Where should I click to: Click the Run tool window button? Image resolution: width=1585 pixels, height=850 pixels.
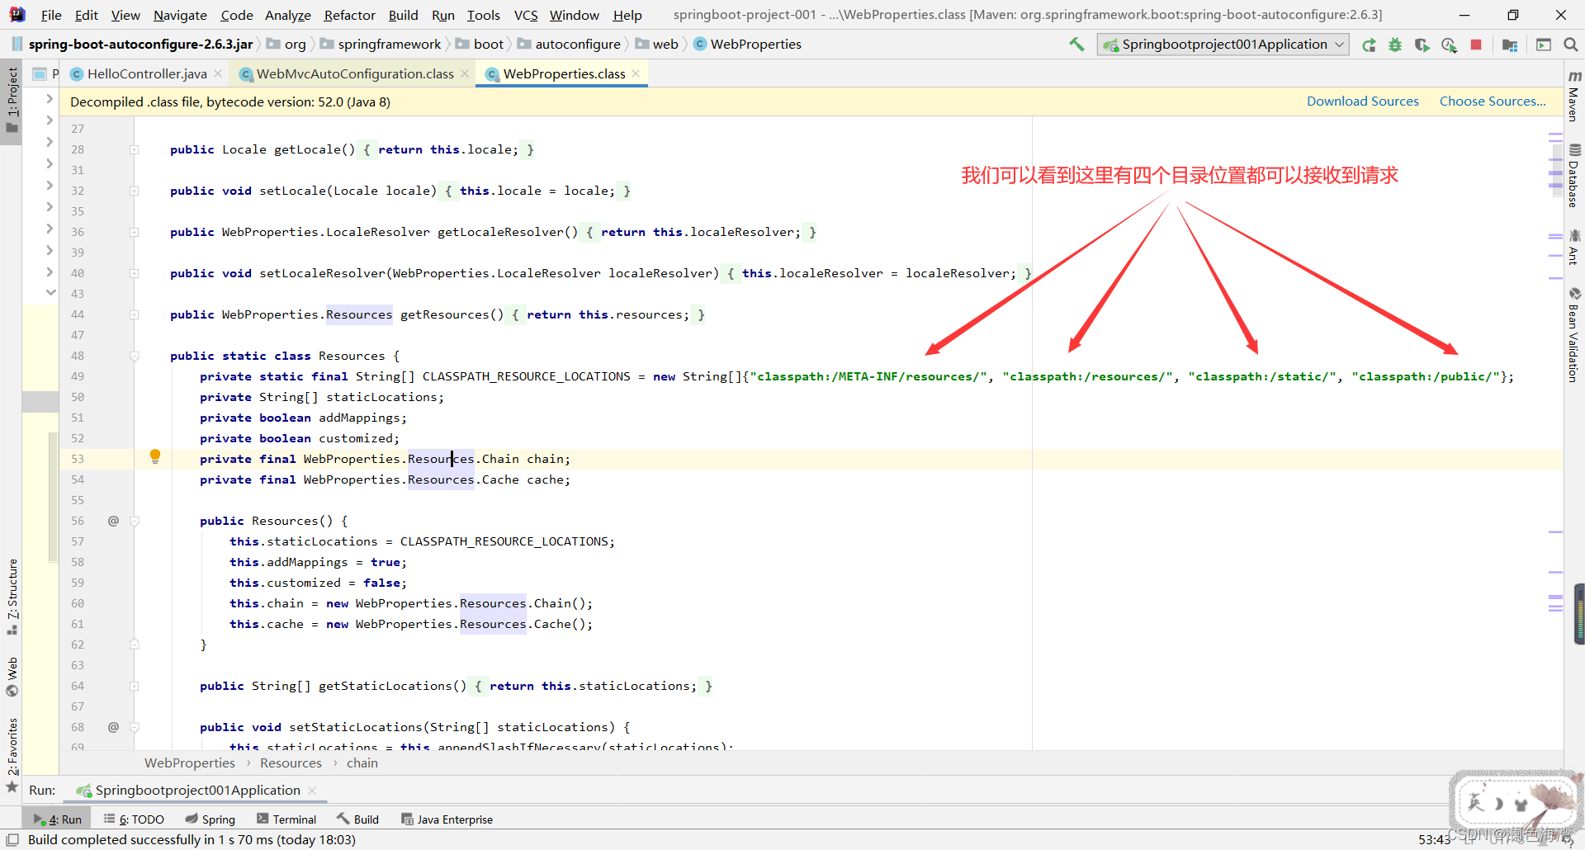58,819
